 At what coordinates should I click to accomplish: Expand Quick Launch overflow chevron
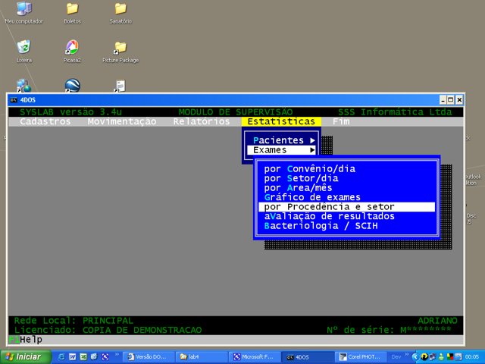pos(117,354)
